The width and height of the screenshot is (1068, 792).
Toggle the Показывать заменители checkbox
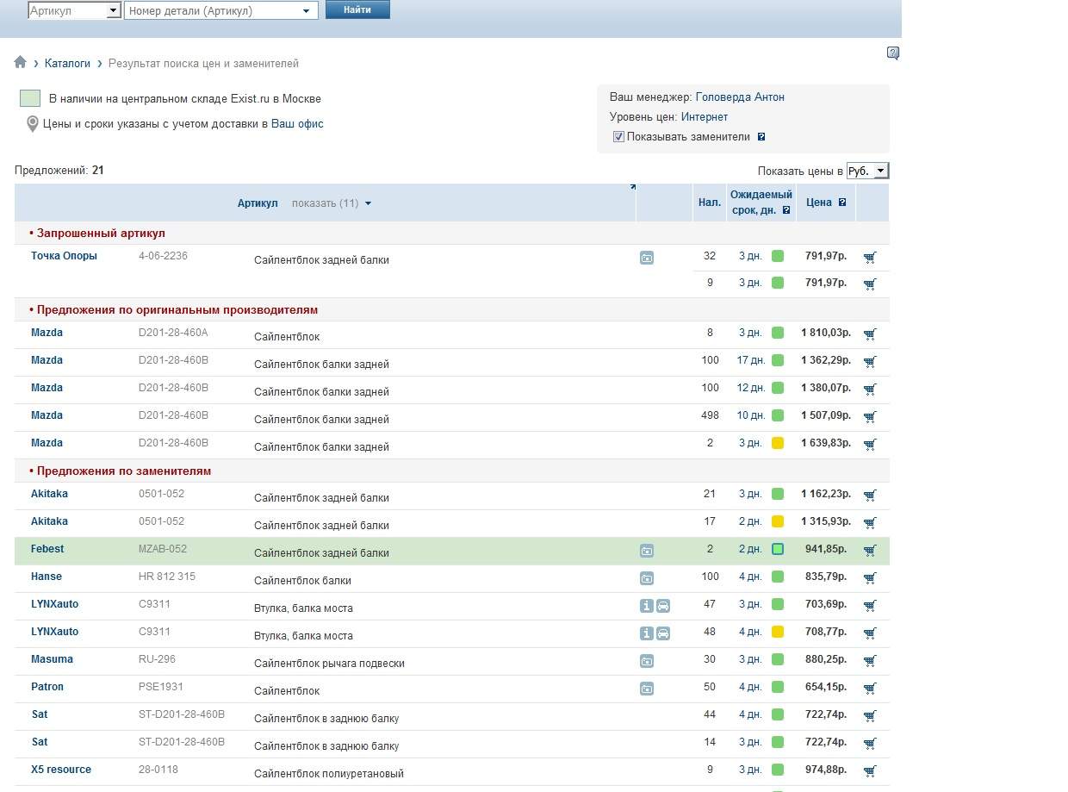[618, 136]
